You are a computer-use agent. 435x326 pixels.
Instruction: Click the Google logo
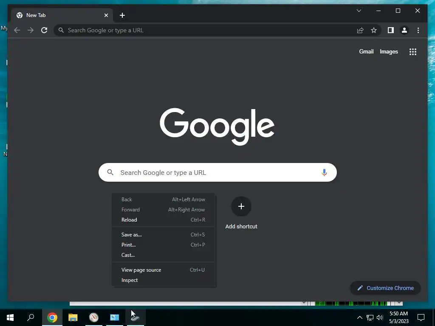click(x=217, y=126)
